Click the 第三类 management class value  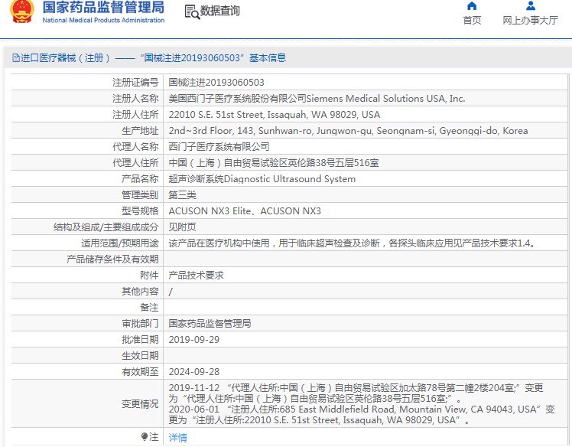183,194
